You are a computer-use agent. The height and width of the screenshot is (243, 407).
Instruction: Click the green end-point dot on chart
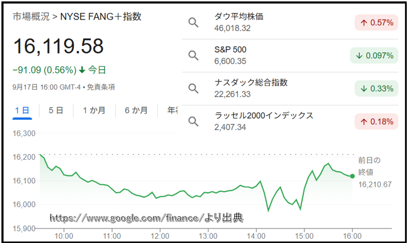click(x=352, y=176)
